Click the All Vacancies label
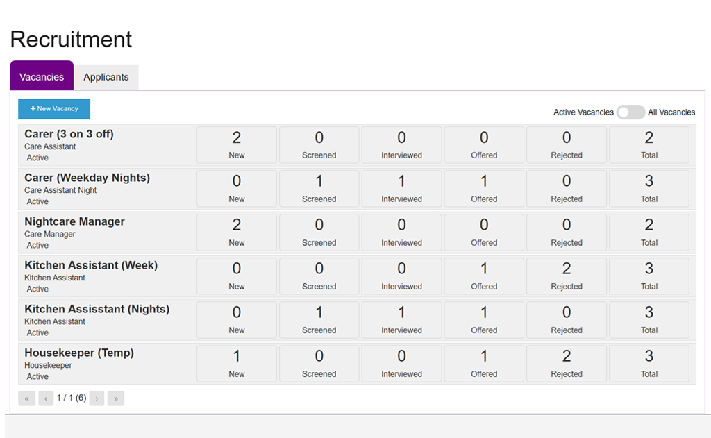Screen dimensions: 711x438 tap(671, 112)
